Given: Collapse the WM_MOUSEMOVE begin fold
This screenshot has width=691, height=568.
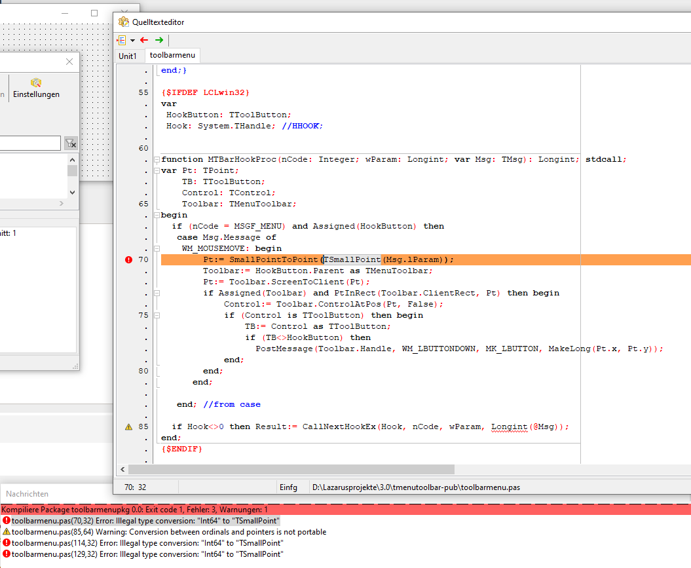Looking at the screenshot, I should point(157,248).
